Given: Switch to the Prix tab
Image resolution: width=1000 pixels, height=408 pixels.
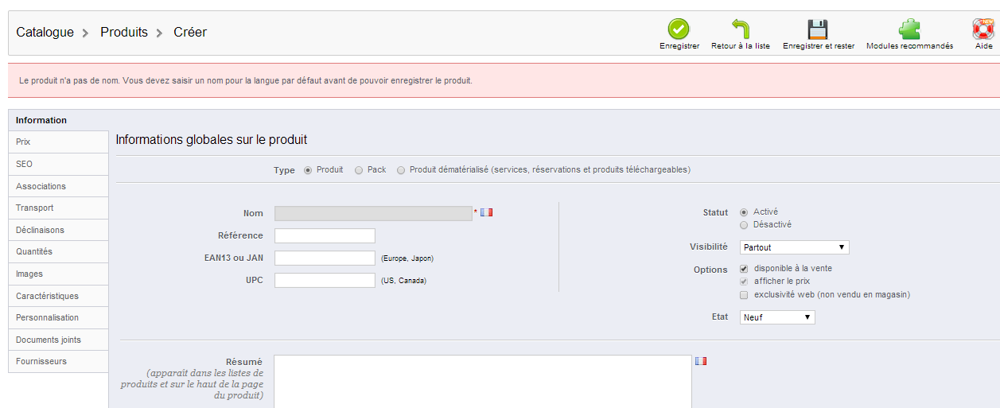Looking at the screenshot, I should 58,142.
